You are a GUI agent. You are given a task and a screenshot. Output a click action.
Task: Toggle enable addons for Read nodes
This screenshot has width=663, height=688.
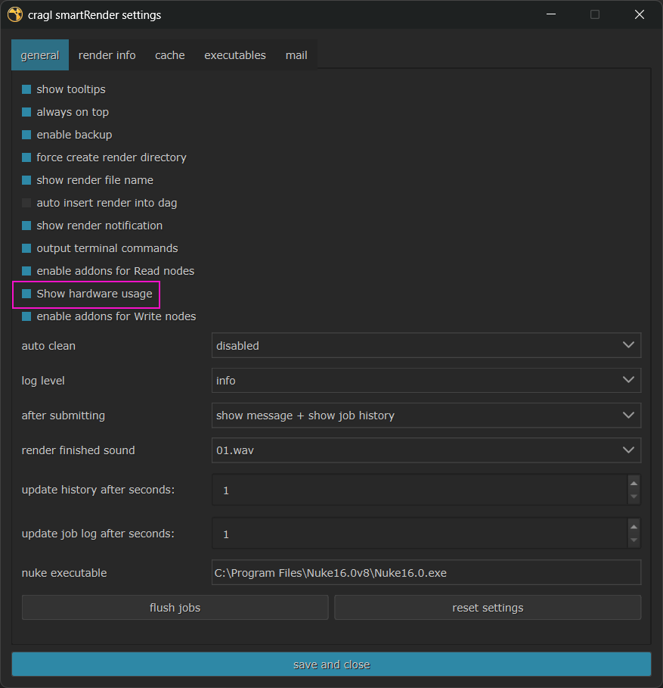coord(26,271)
